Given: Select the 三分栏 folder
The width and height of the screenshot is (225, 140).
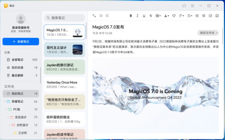Looking at the screenshot, I should pyautogui.click(x=21, y=133).
